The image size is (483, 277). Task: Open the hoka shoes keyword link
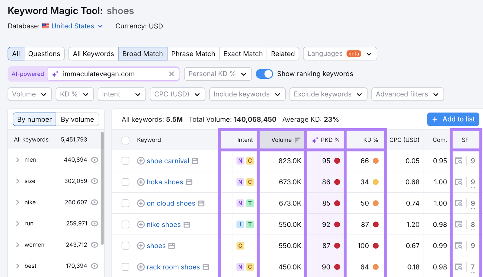[x=165, y=182]
